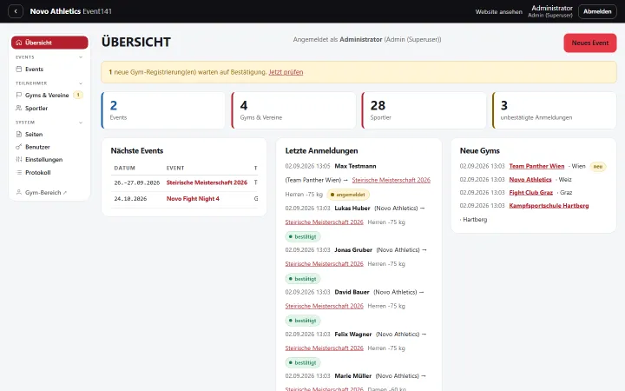Open Website ansehen link
This screenshot has height=391, width=625.
point(498,11)
